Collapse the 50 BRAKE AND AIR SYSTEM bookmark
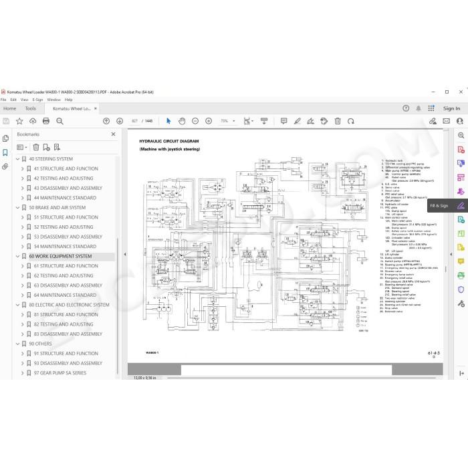Screen dimensions: 468x468 (x=17, y=207)
